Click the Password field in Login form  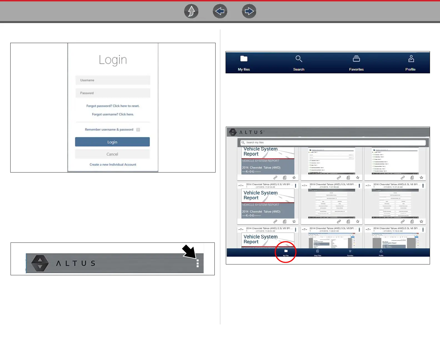[x=113, y=93]
